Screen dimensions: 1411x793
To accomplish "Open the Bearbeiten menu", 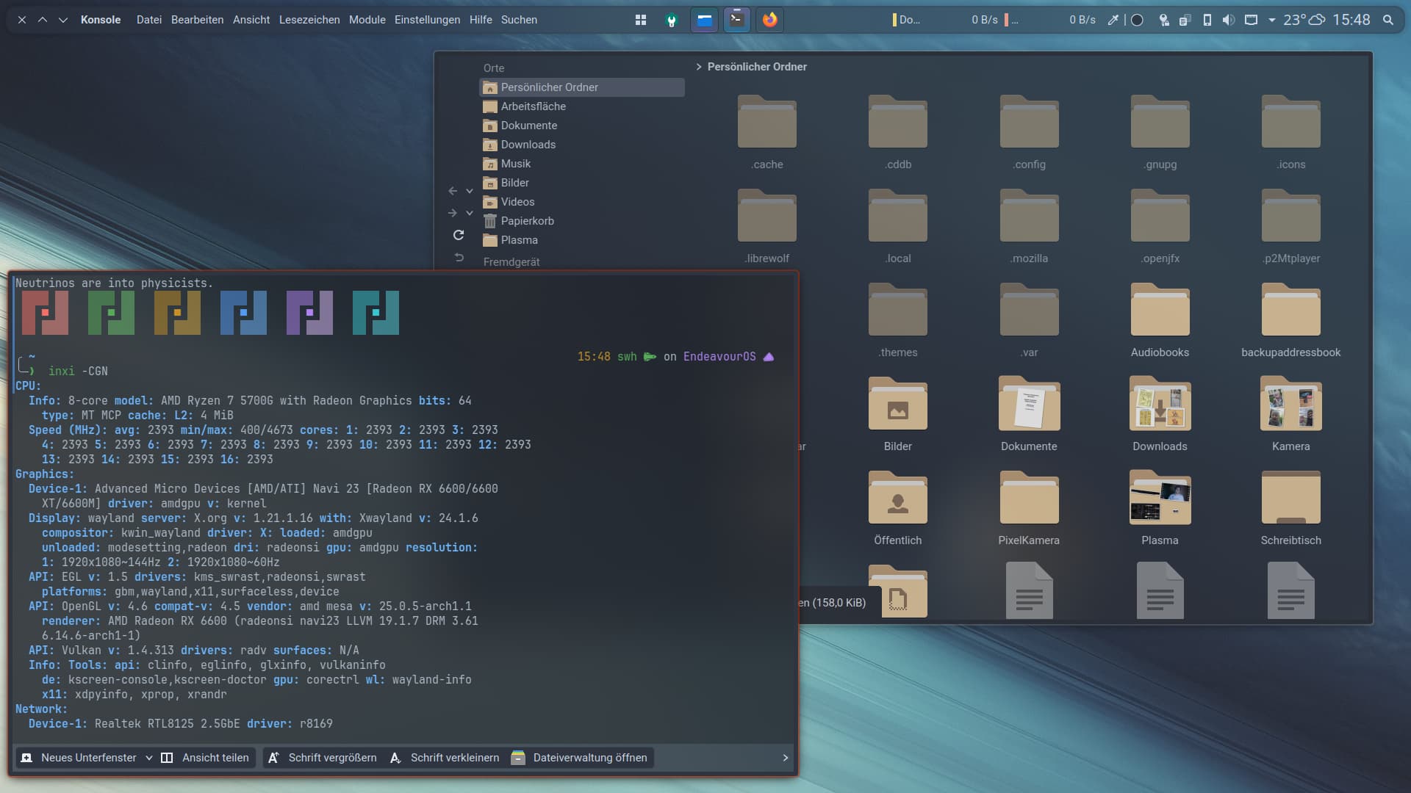I will point(197,20).
